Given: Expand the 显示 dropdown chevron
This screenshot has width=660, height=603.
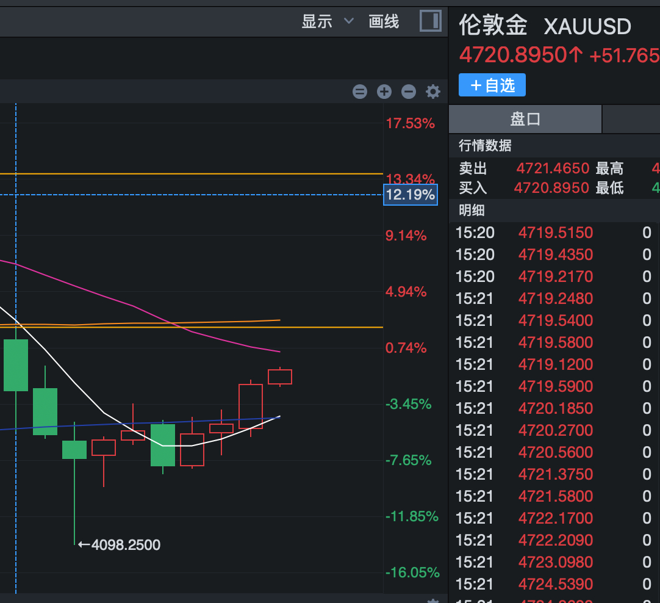Looking at the screenshot, I should tap(348, 21).
